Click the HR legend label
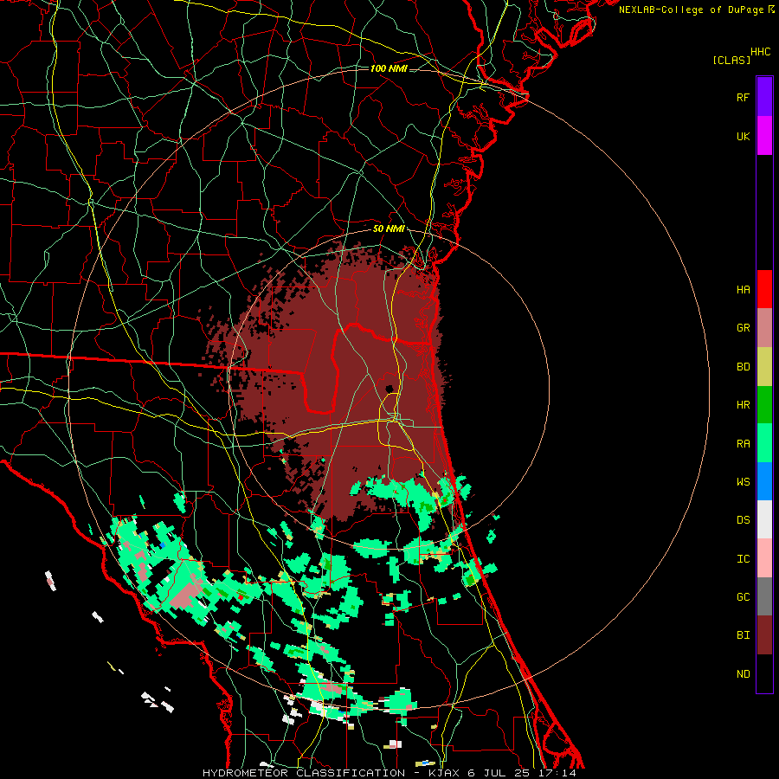This screenshot has height=779, width=779. pos(743,405)
